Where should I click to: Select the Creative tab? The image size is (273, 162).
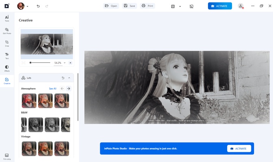[7, 81]
